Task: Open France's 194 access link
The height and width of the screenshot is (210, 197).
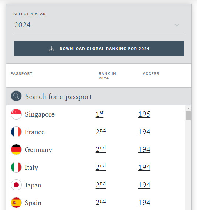Action: (x=144, y=132)
